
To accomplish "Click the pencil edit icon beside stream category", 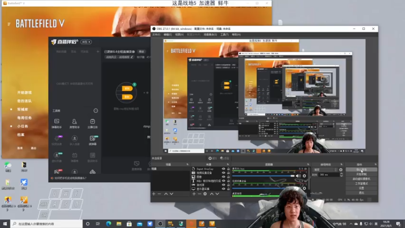I will pyautogui.click(x=132, y=57).
